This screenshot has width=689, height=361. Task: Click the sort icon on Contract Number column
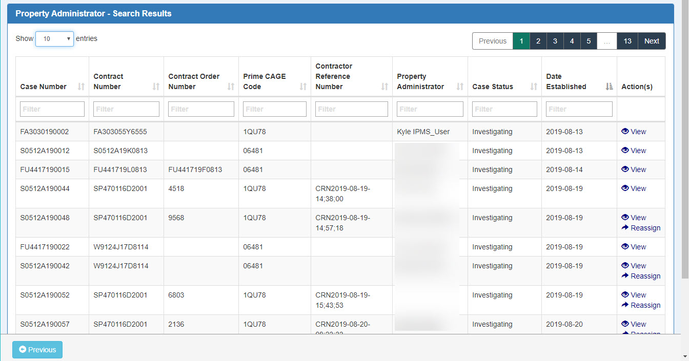[x=156, y=87]
